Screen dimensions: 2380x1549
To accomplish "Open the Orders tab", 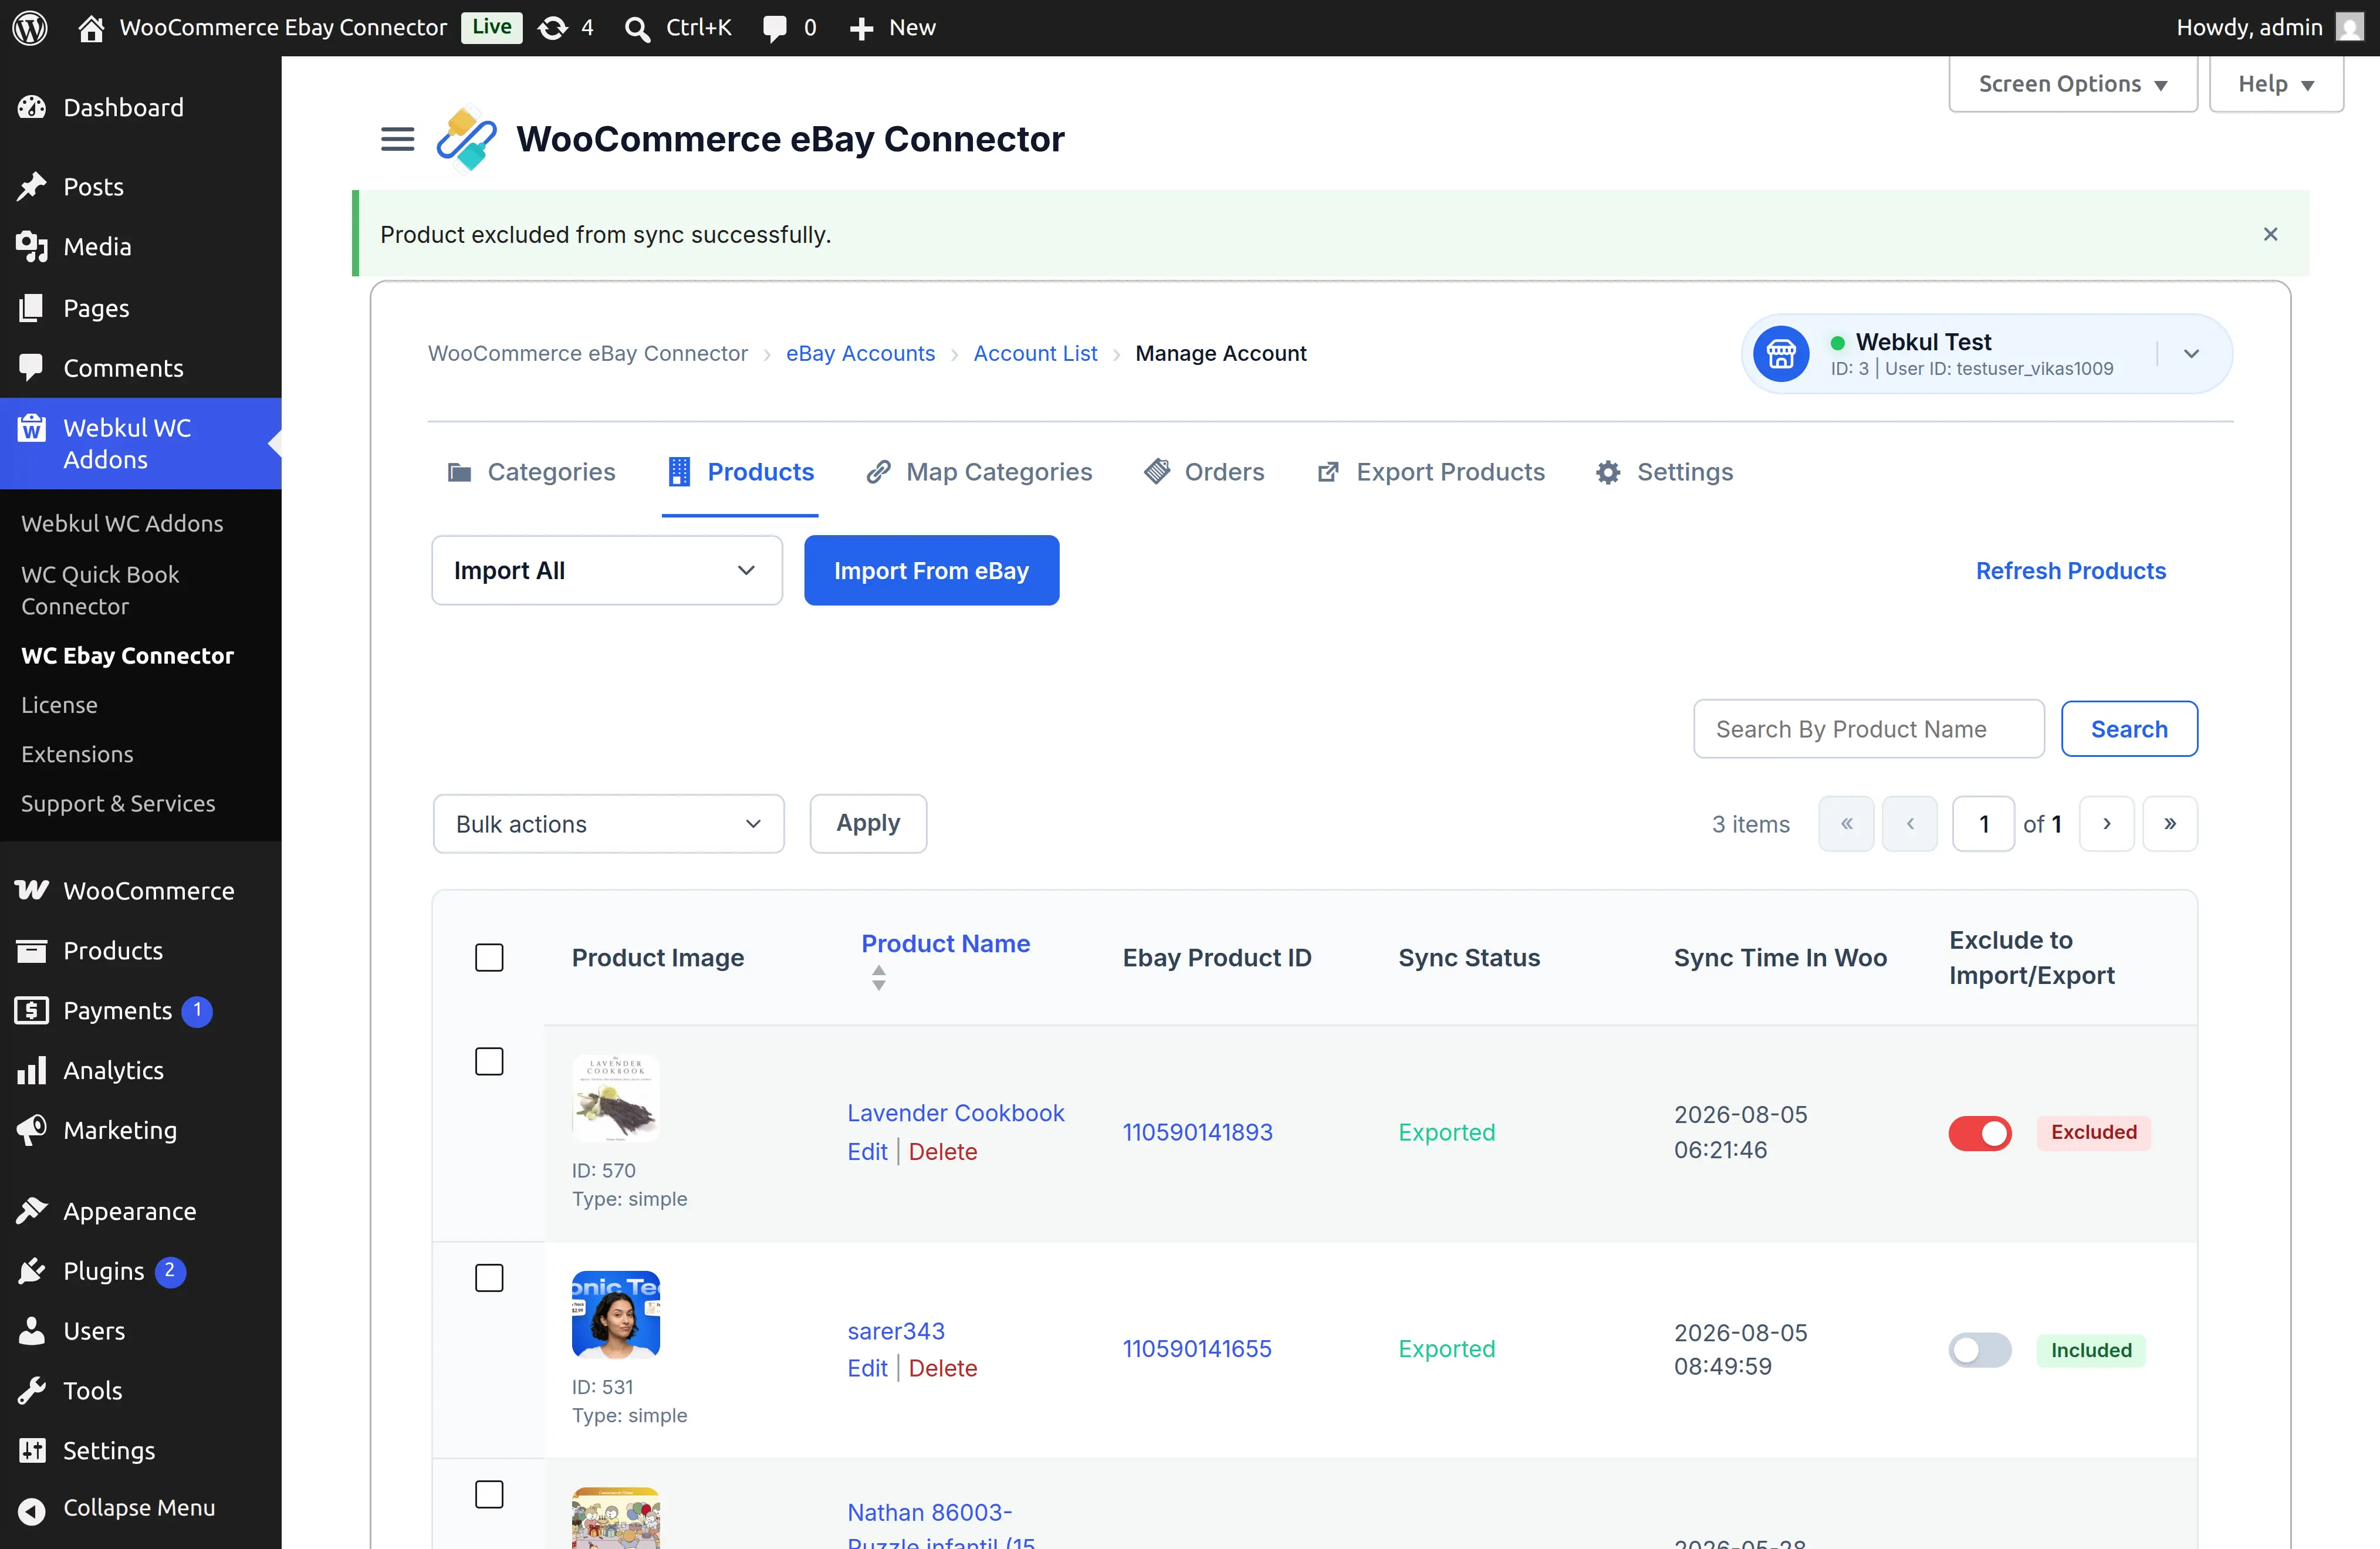I will tap(1204, 472).
